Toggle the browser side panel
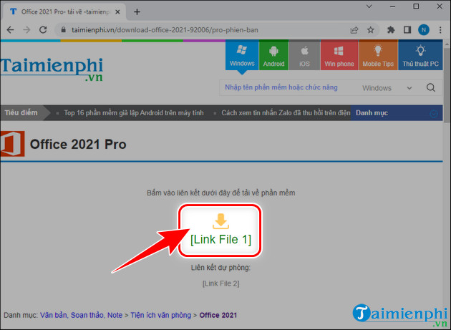This screenshot has width=451, height=330. (407, 30)
